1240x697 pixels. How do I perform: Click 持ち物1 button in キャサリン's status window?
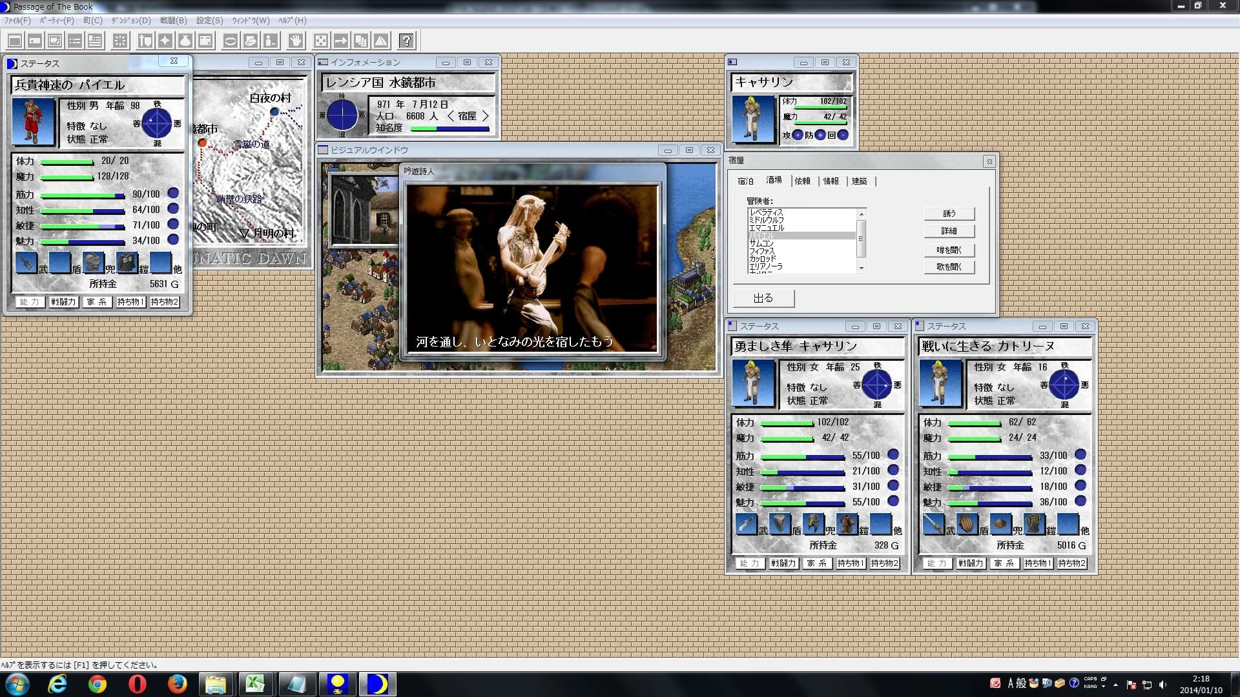point(850,563)
